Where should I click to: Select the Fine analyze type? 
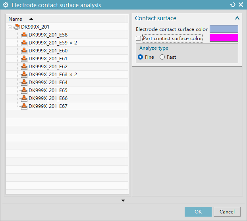pyautogui.click(x=140, y=57)
